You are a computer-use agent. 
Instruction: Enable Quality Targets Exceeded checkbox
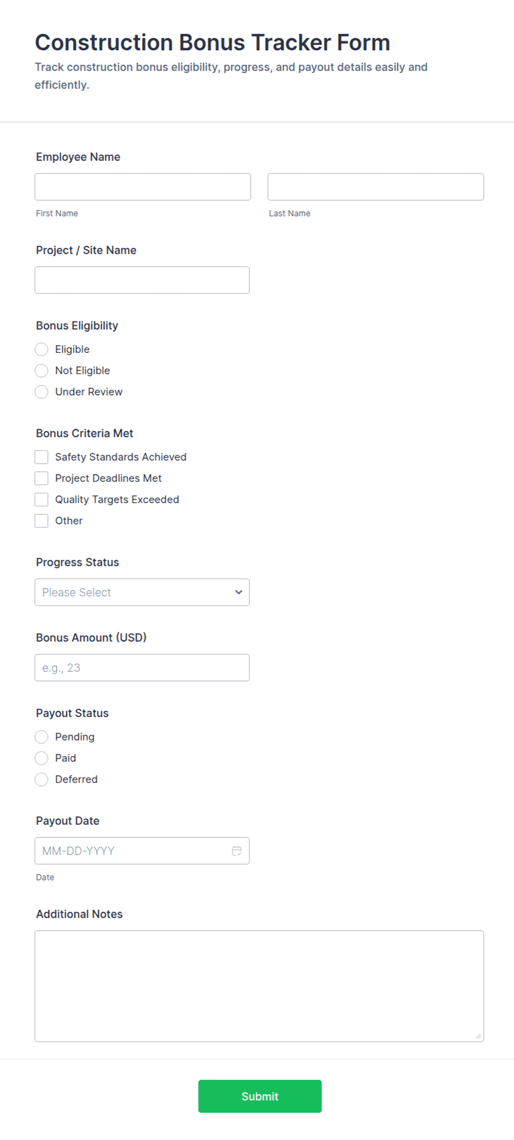41,499
